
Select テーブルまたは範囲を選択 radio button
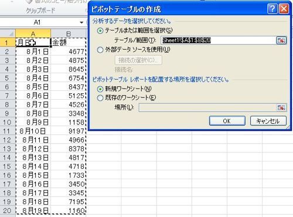(100, 30)
